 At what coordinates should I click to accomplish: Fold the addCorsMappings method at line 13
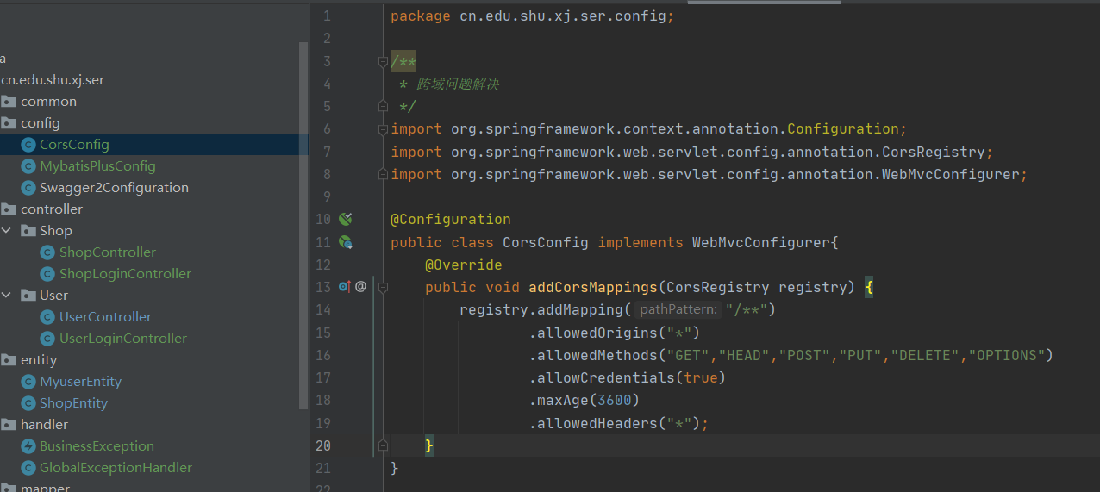383,287
